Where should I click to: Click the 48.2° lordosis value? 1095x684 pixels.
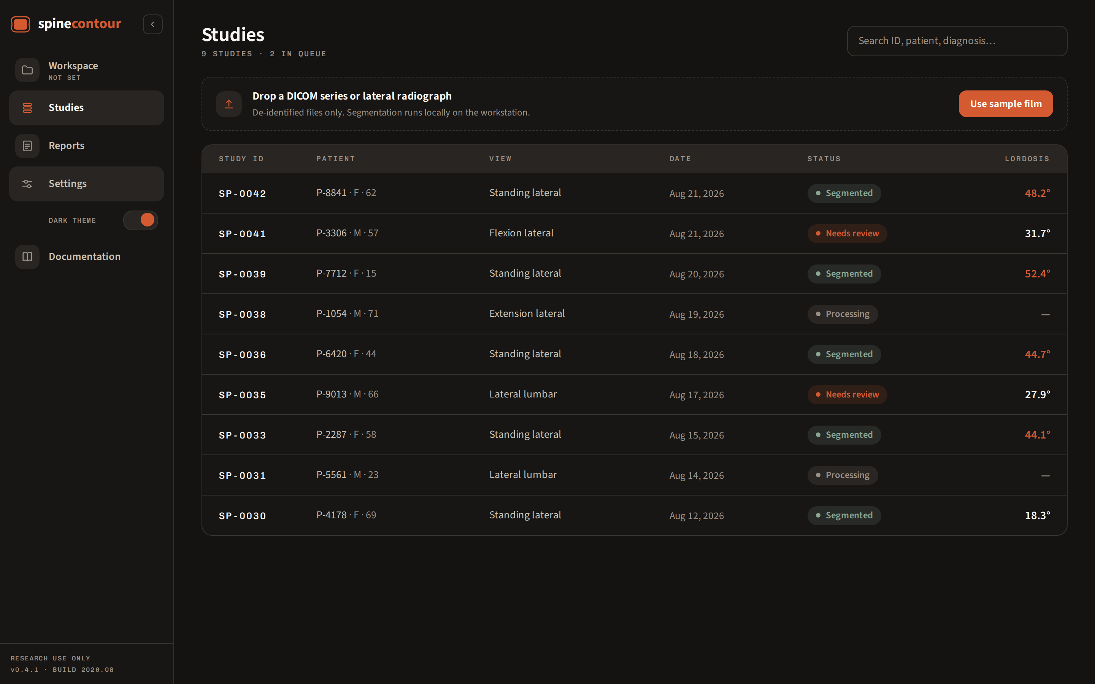[1037, 193]
